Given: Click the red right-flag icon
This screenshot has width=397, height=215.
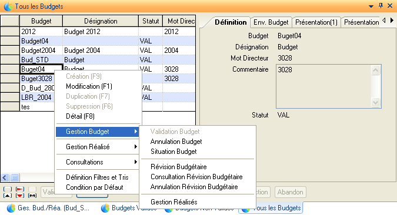Looking at the screenshot, I should click(20, 189).
